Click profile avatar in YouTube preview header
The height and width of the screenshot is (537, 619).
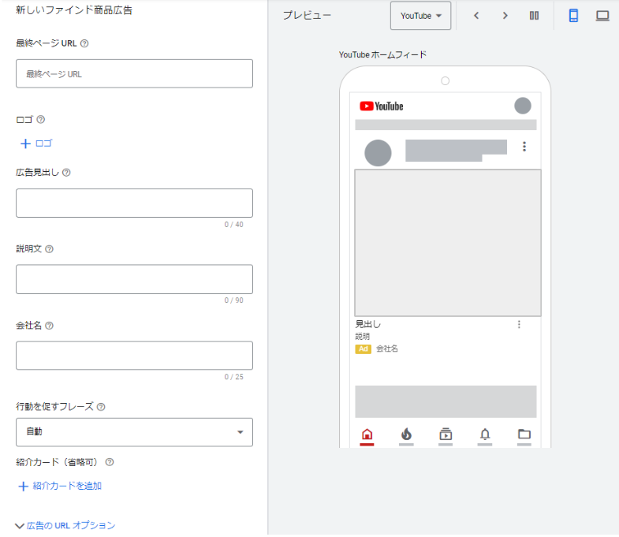tap(523, 106)
